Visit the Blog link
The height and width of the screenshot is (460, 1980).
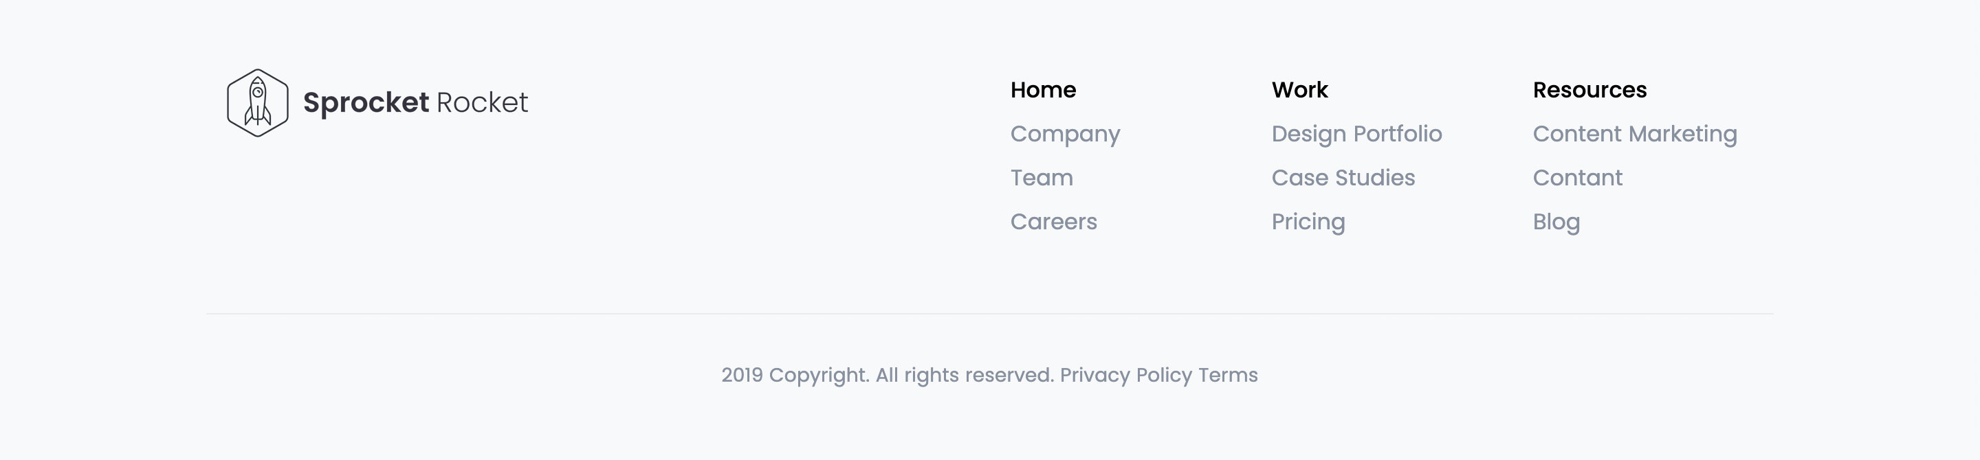tap(1556, 222)
